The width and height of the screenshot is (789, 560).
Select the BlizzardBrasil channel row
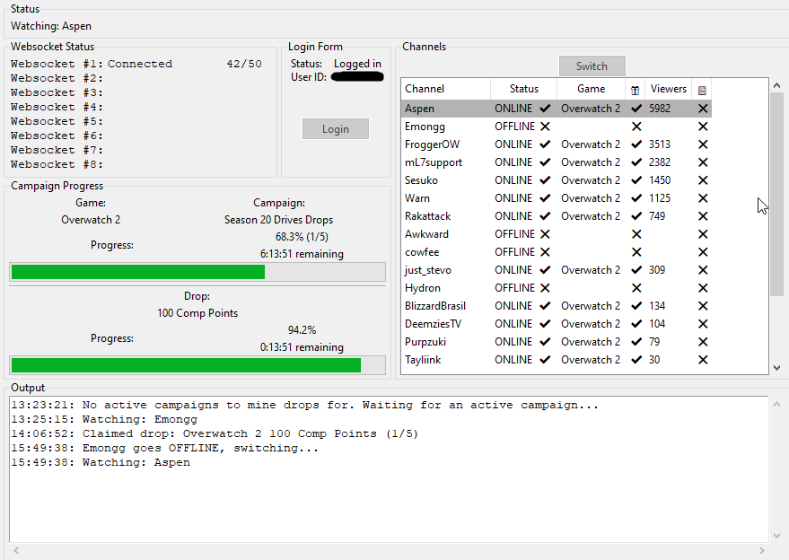click(x=557, y=306)
